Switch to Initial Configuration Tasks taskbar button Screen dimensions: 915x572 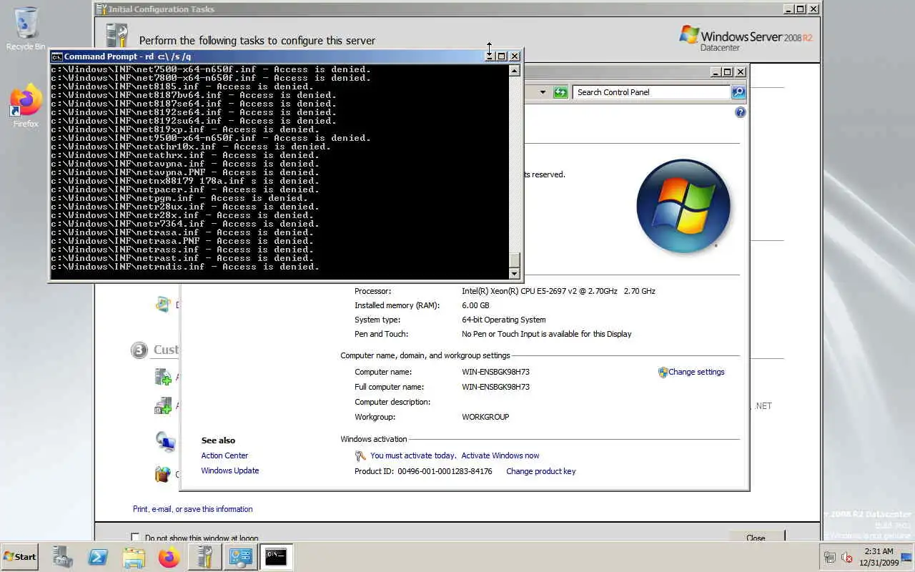point(204,557)
